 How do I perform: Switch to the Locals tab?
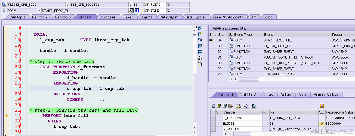point(268,95)
